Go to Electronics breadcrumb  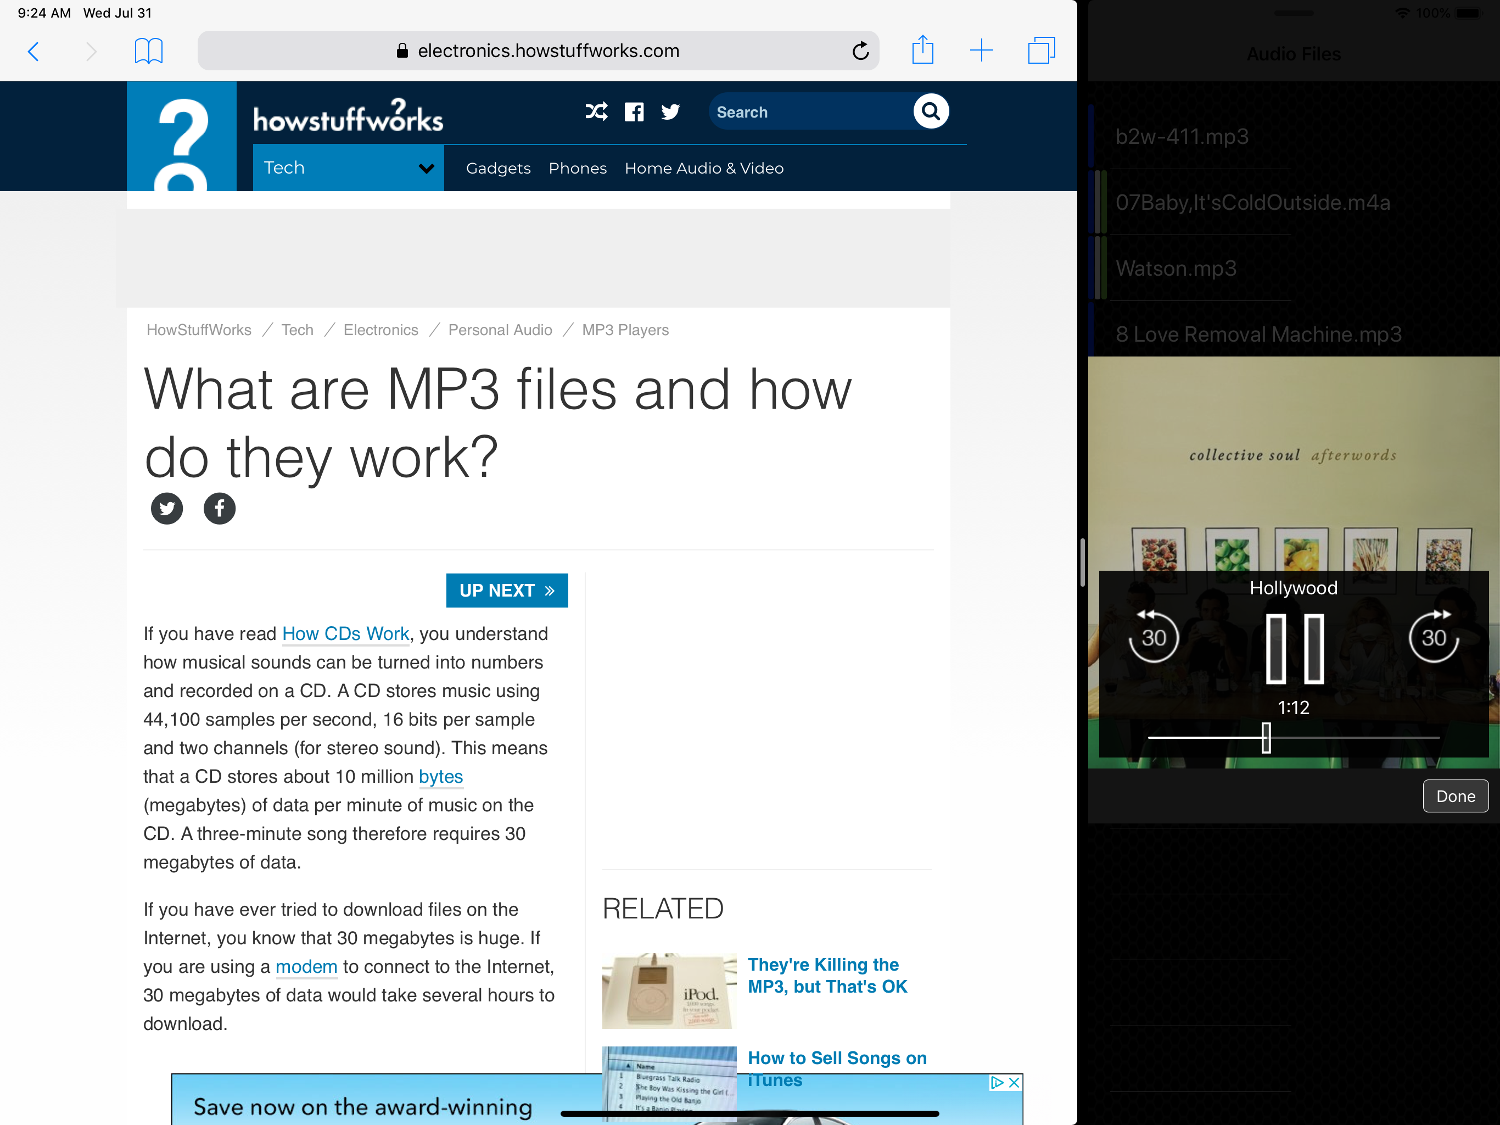click(x=381, y=330)
